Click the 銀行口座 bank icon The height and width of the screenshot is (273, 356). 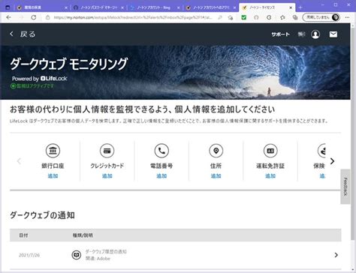[53, 151]
